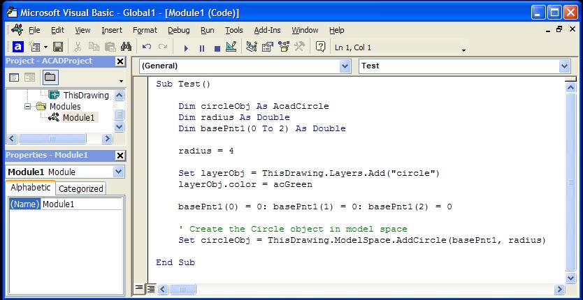Image resolution: width=583 pixels, height=300 pixels.
Task: Click the Save toolbar icon
Action: click(58, 47)
